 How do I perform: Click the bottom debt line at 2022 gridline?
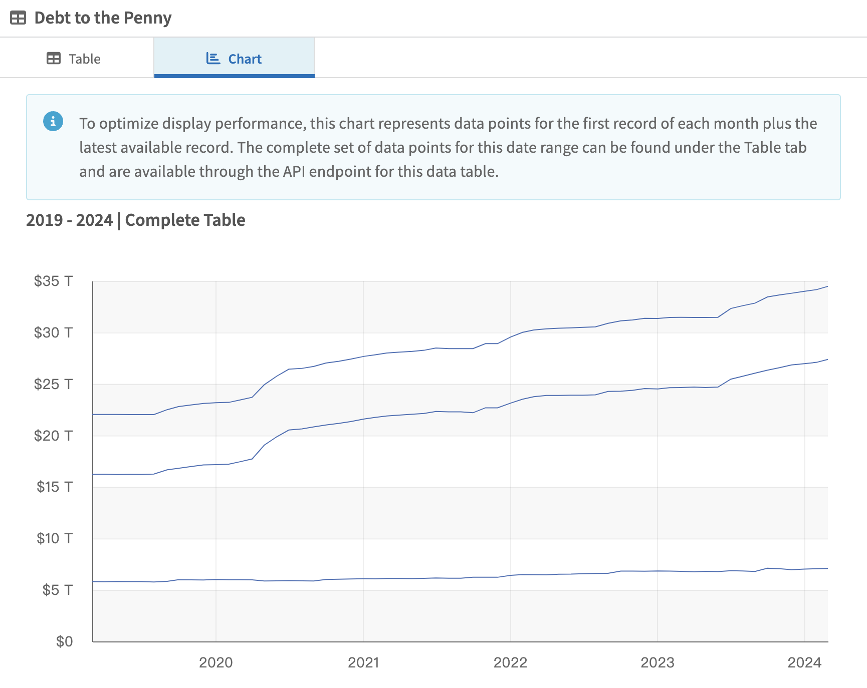(x=510, y=575)
